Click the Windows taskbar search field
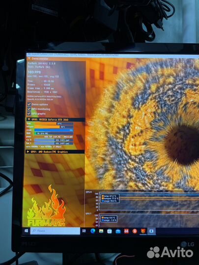Screen dimensions: 199x265 click(55, 231)
